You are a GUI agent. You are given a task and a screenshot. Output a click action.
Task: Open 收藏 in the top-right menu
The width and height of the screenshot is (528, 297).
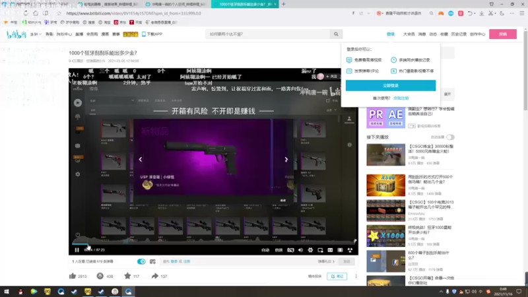444,34
